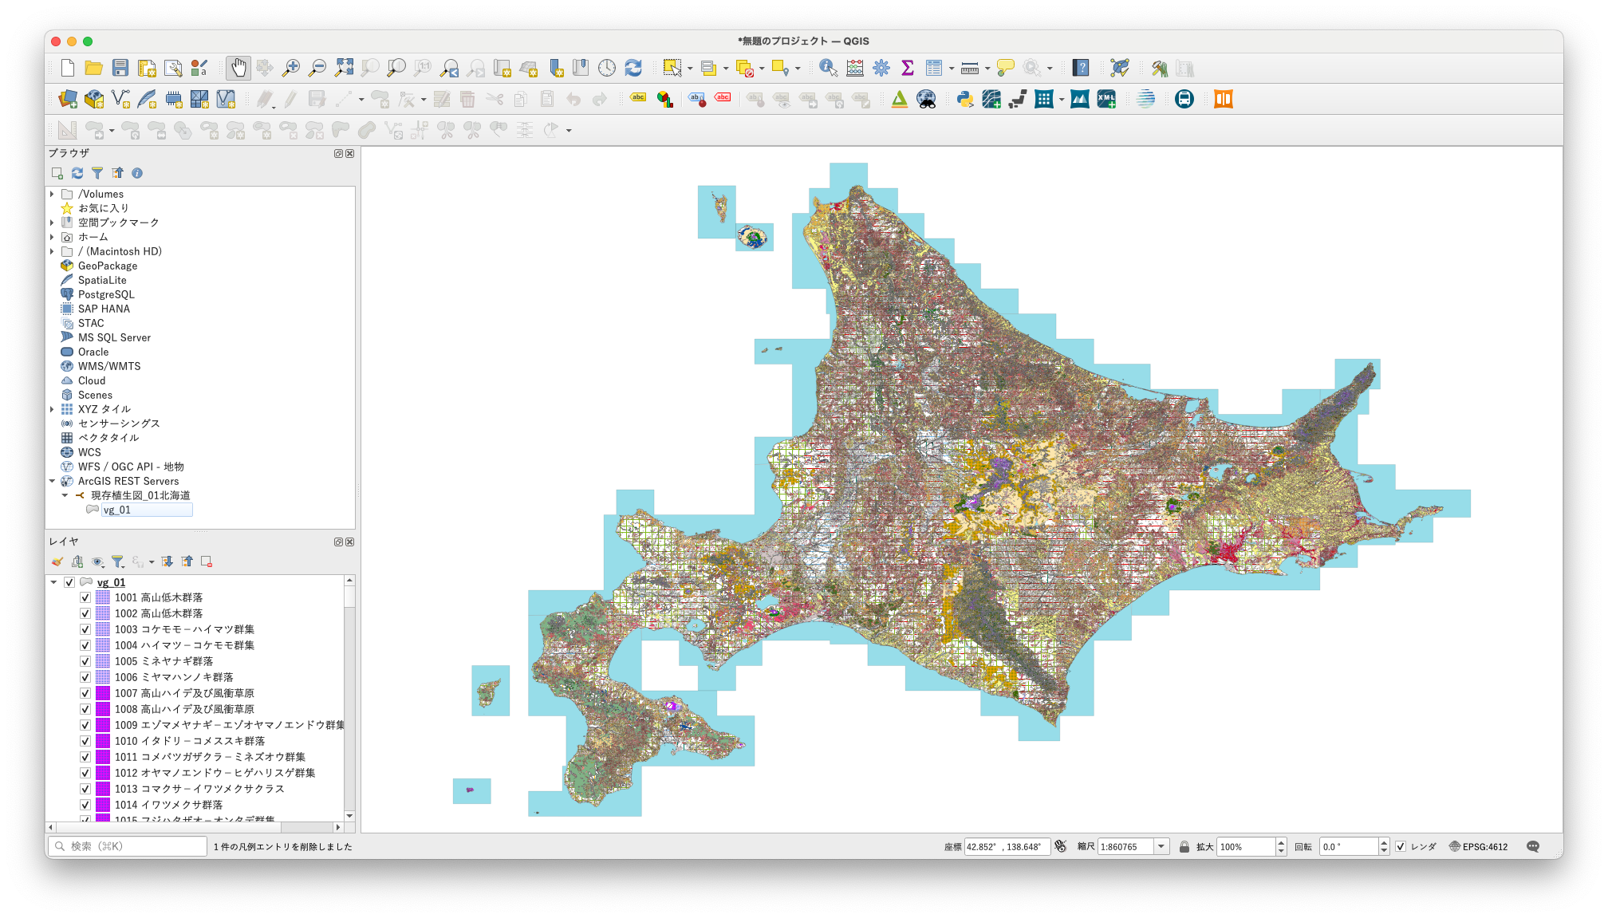This screenshot has height=918, width=1608.
Task: Expand the XYZ タイル tree node
Action: pyautogui.click(x=52, y=409)
